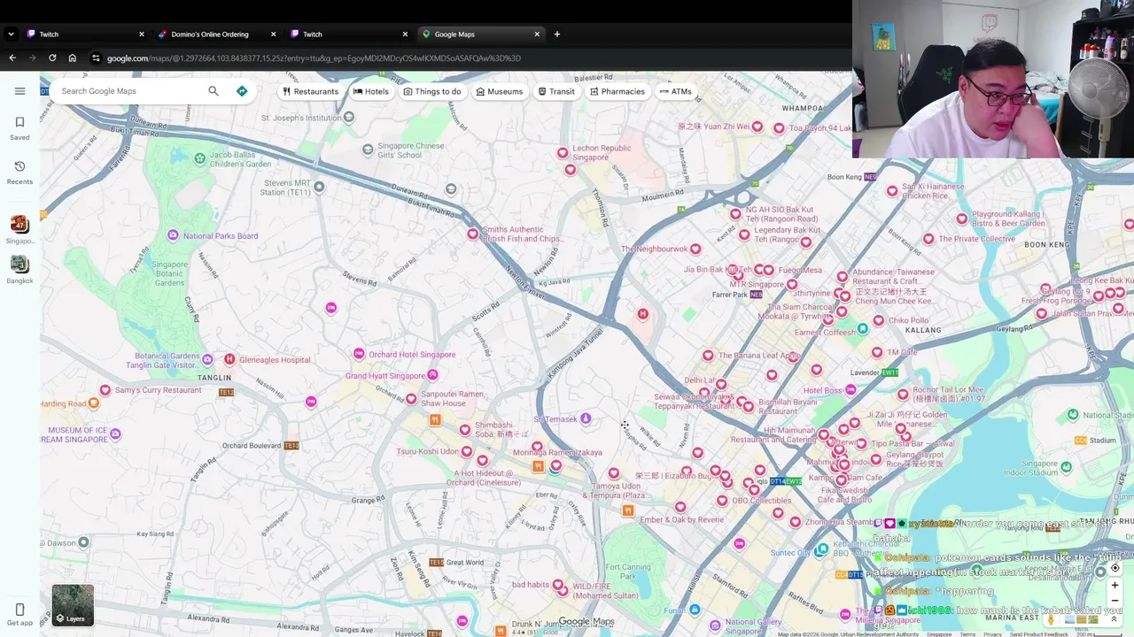The image size is (1134, 637).
Task: Click the search magnifier icon
Action: point(214,91)
